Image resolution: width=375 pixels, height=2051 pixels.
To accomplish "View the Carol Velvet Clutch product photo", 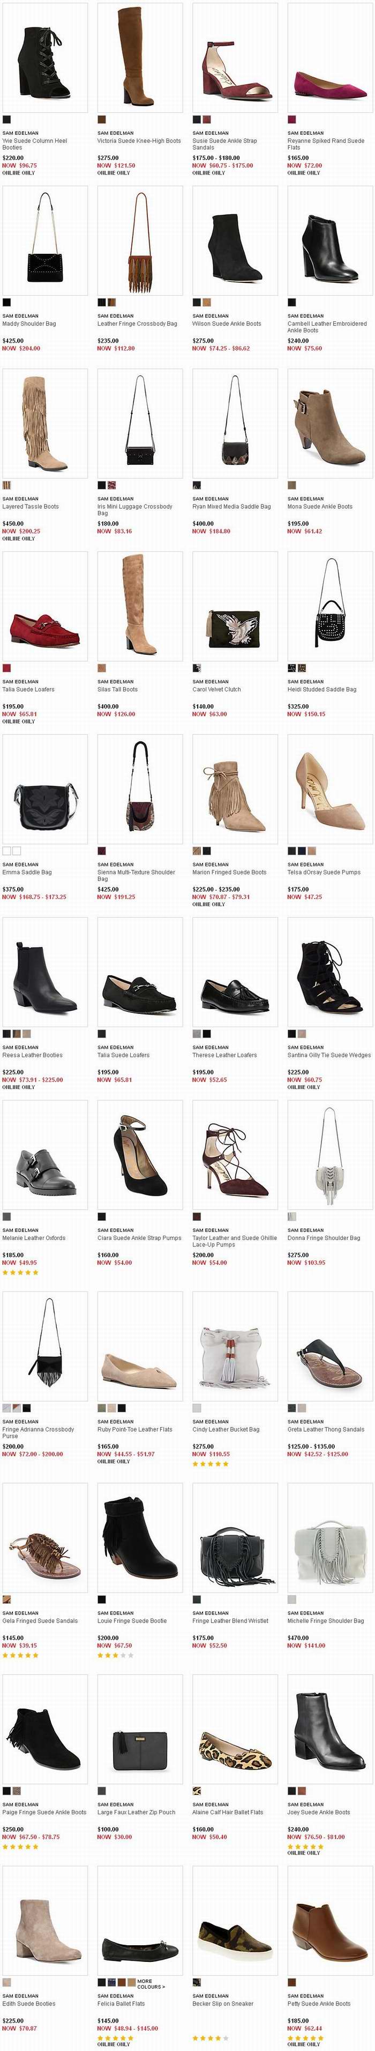I will click(235, 606).
